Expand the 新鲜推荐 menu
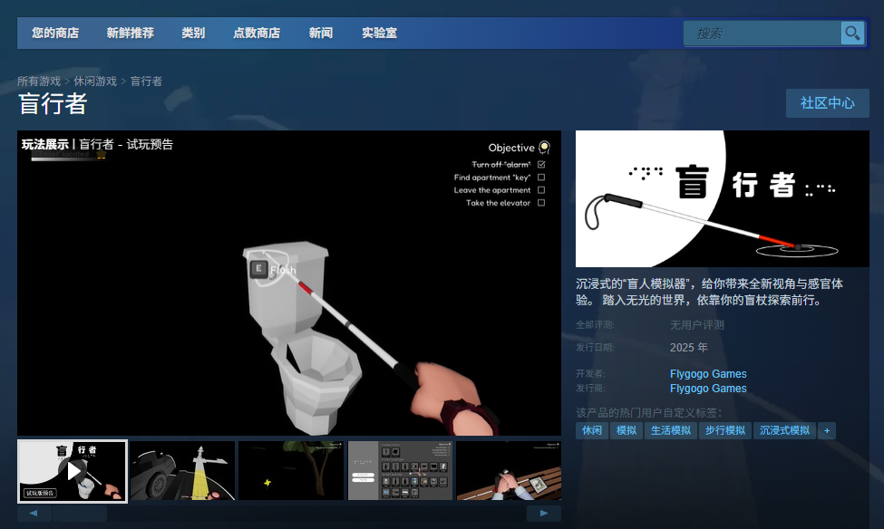The width and height of the screenshot is (884, 529). (131, 34)
